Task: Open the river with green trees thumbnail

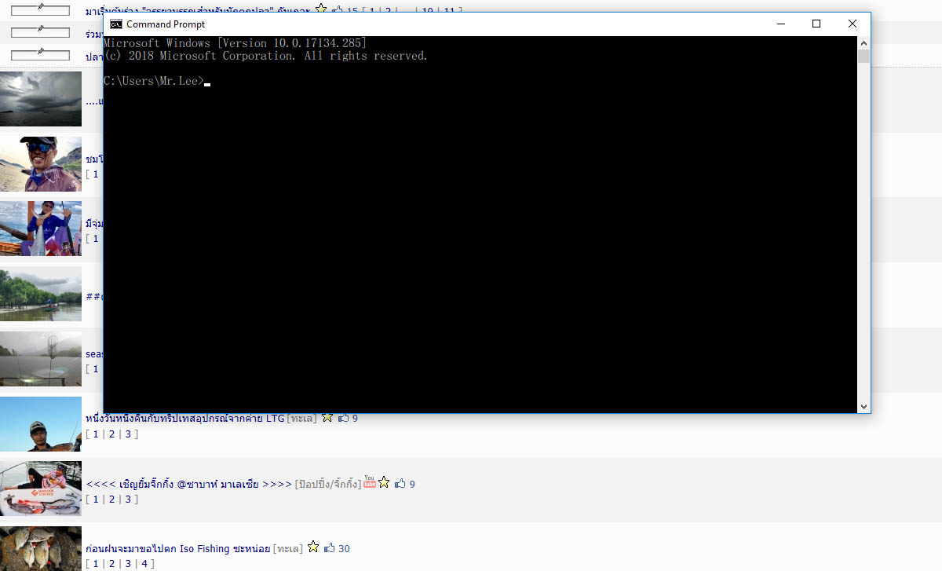Action: (x=41, y=294)
